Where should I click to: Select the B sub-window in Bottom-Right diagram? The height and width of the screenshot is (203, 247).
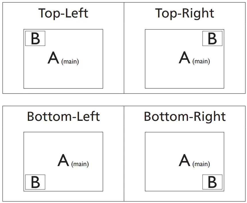tap(212, 182)
